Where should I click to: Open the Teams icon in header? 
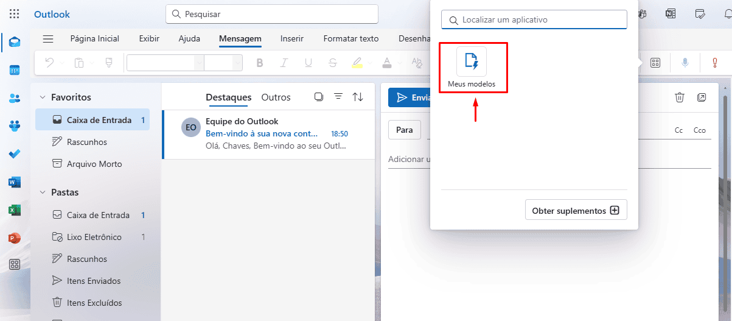643,13
